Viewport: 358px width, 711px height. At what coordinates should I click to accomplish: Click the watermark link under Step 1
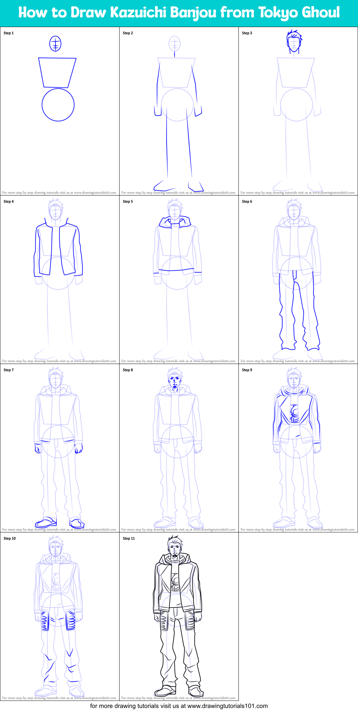click(59, 193)
